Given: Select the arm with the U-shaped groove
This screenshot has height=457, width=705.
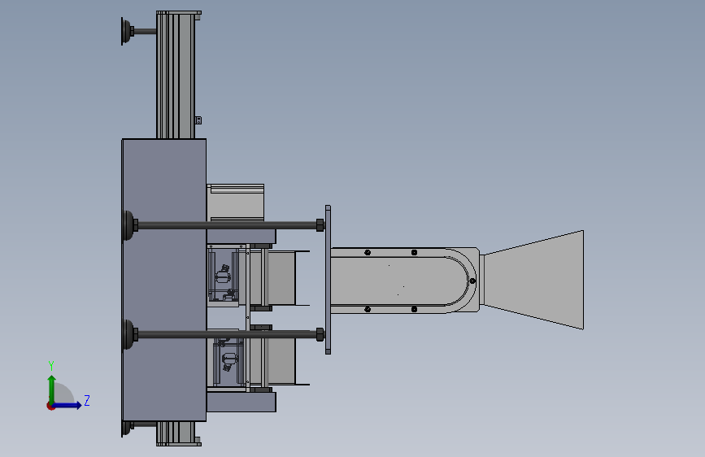Looking at the screenshot, I should (x=404, y=280).
